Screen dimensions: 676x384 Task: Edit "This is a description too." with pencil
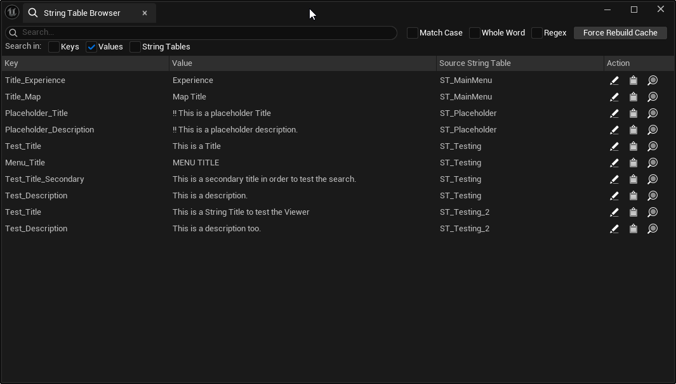click(x=614, y=229)
